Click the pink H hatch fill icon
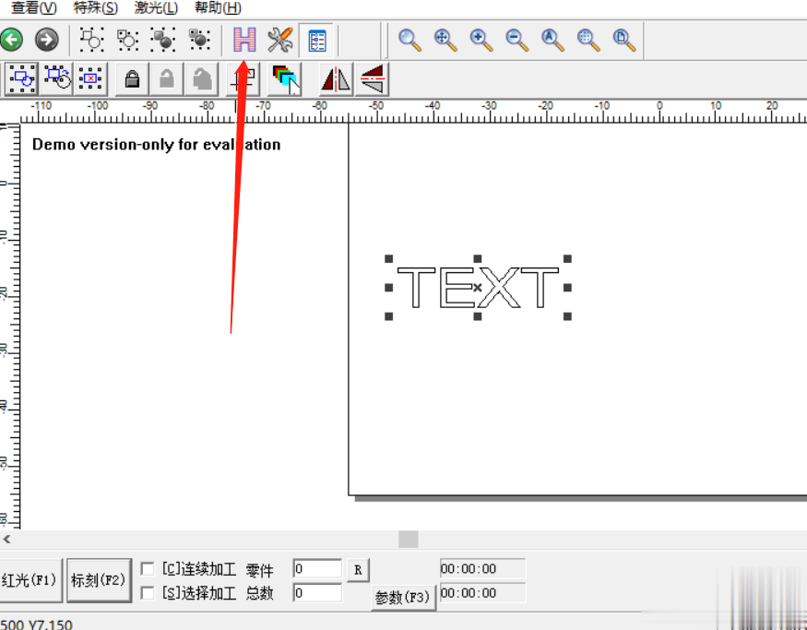Image resolution: width=807 pixels, height=630 pixels. 244,40
